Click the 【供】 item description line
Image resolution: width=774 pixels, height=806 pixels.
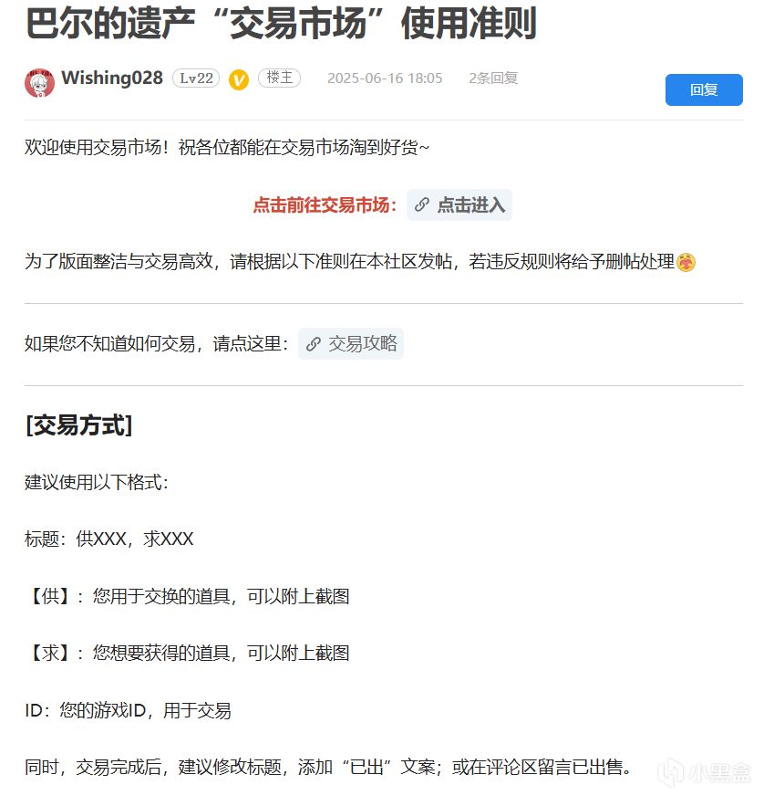click(x=187, y=596)
